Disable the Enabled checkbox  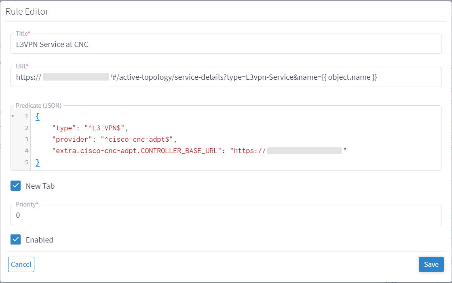(15, 240)
